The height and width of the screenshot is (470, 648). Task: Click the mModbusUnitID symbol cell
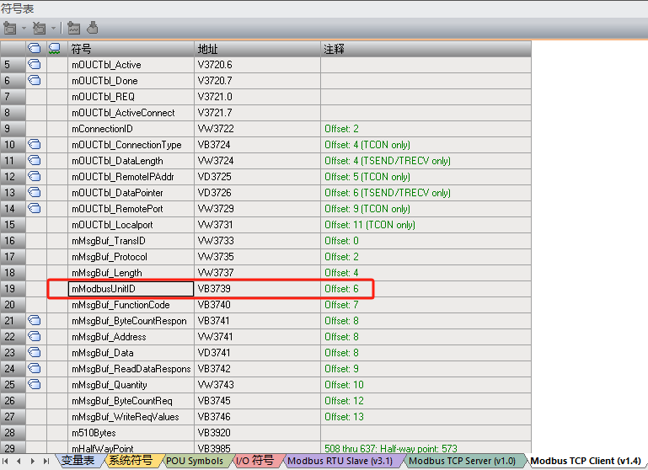point(131,288)
